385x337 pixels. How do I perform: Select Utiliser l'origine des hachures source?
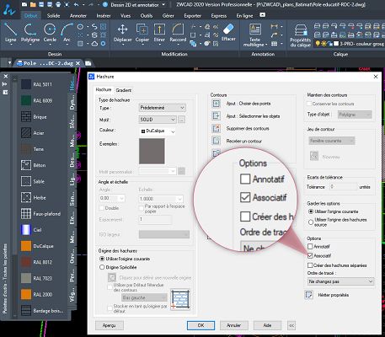311,222
